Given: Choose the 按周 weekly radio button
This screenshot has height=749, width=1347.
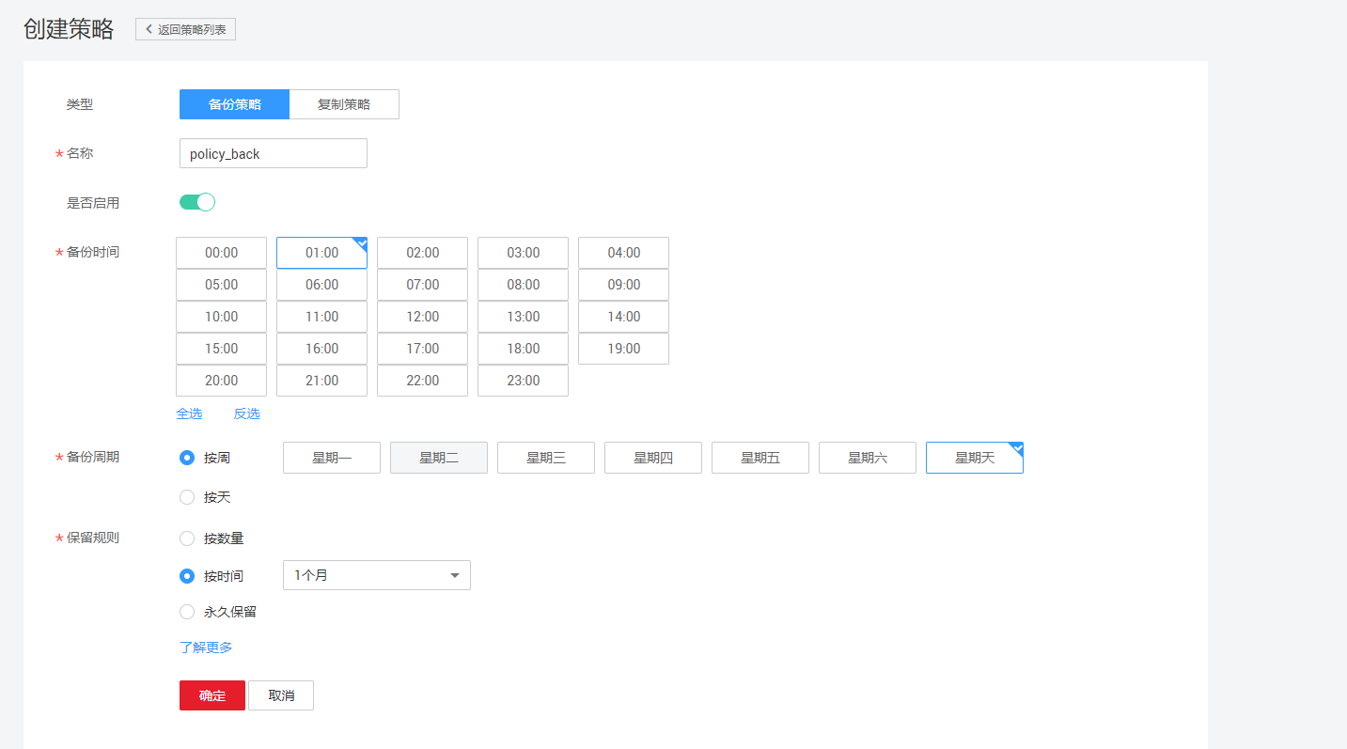Looking at the screenshot, I should coord(187,458).
